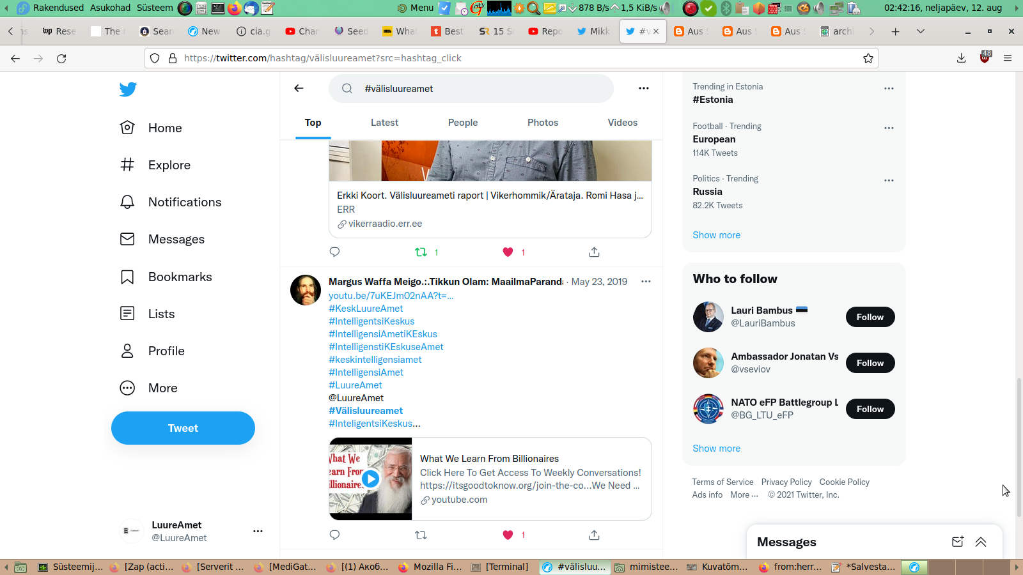Open the More menu in sidebar
Screen dimensions: 1023x575
coord(149,388)
